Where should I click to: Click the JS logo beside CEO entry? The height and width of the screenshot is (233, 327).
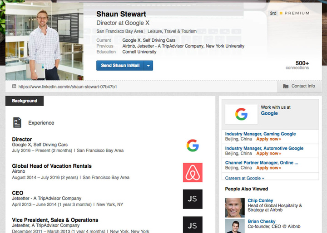pos(193,199)
